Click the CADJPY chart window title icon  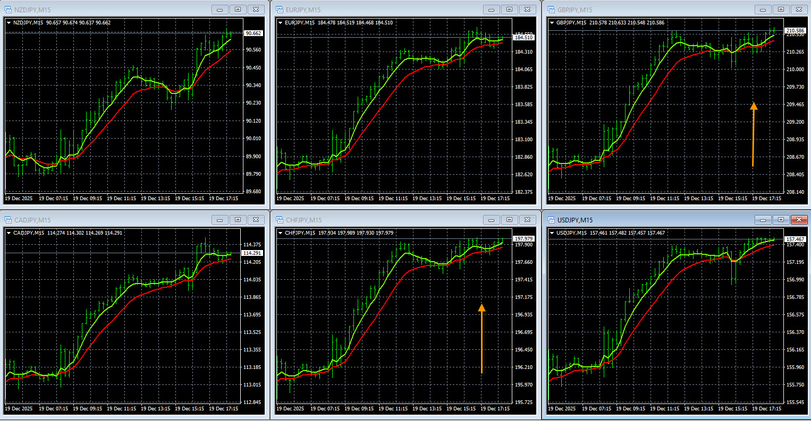[x=8, y=220]
